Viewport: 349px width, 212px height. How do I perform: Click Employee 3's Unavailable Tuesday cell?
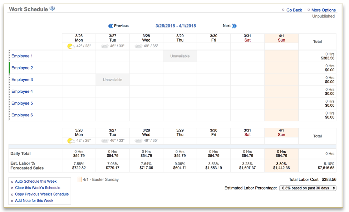point(113,80)
